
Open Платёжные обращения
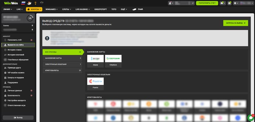18,60
